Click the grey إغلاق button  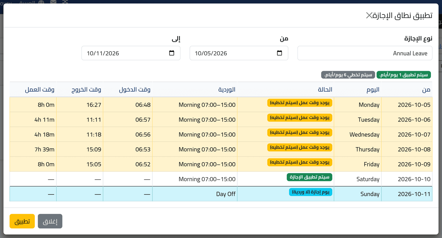[x=50, y=221]
